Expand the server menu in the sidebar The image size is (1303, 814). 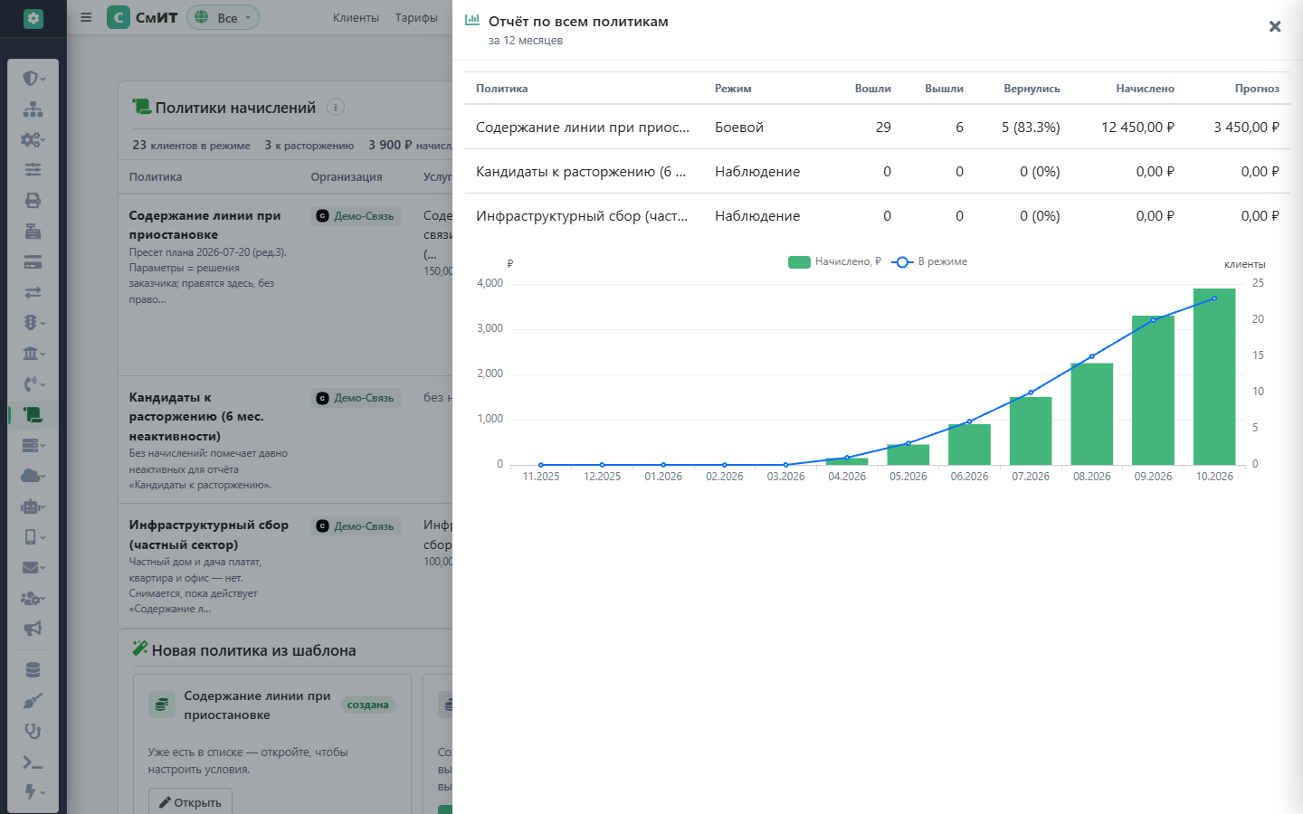click(x=33, y=445)
